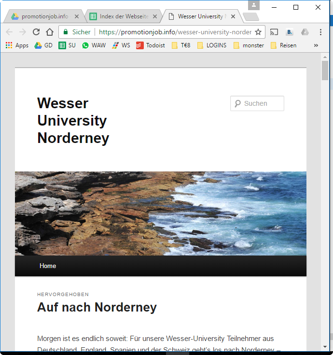The width and height of the screenshot is (333, 355).
Task: Open the WAW WhatsApp bookmark
Action: pos(94,45)
